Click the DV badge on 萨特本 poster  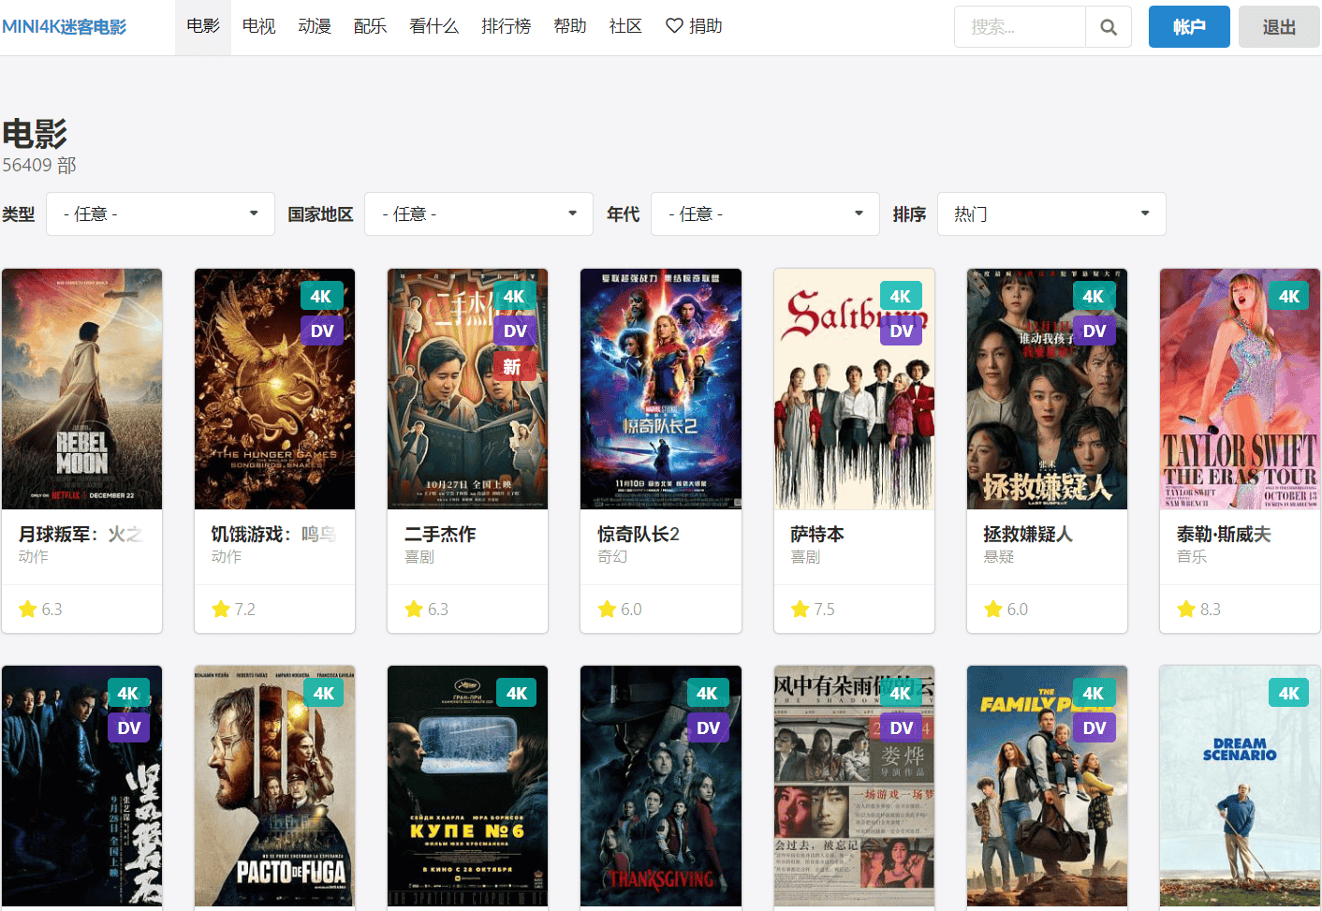pos(901,331)
